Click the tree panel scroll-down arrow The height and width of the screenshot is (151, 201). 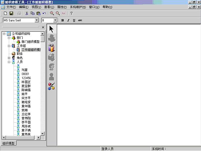pyautogui.click(x=42, y=134)
